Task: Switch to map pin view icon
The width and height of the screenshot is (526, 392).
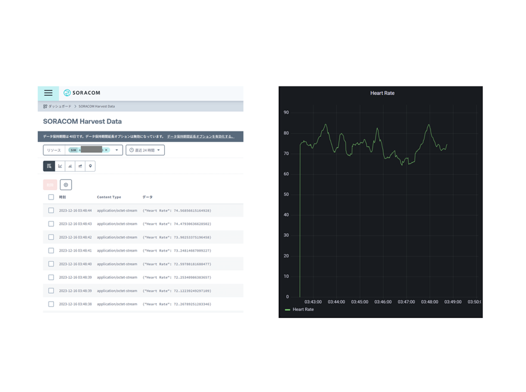Action: (x=90, y=166)
